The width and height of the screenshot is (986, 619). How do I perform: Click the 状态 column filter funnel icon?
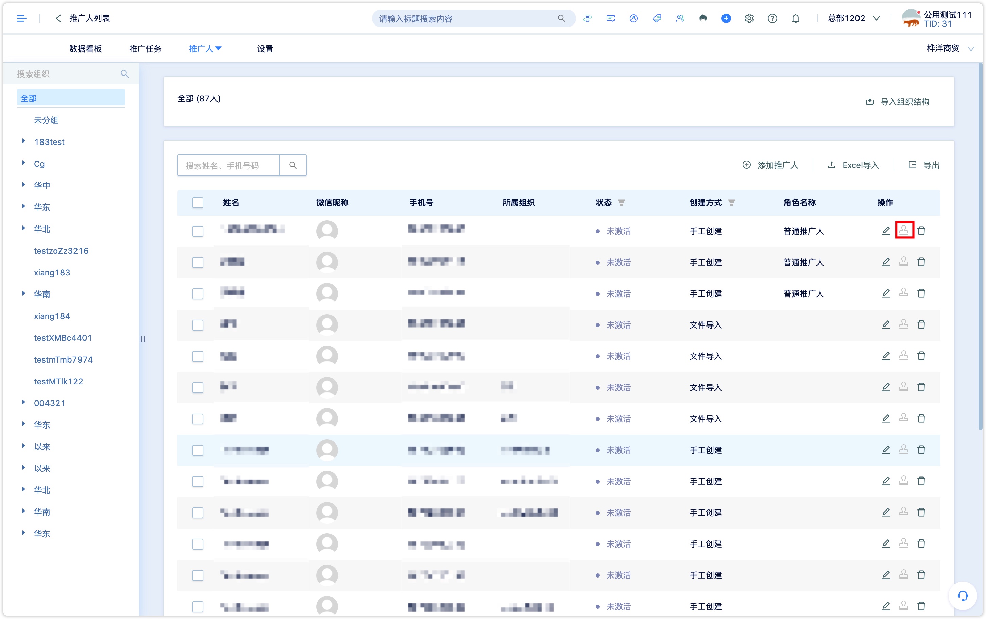tap(621, 203)
